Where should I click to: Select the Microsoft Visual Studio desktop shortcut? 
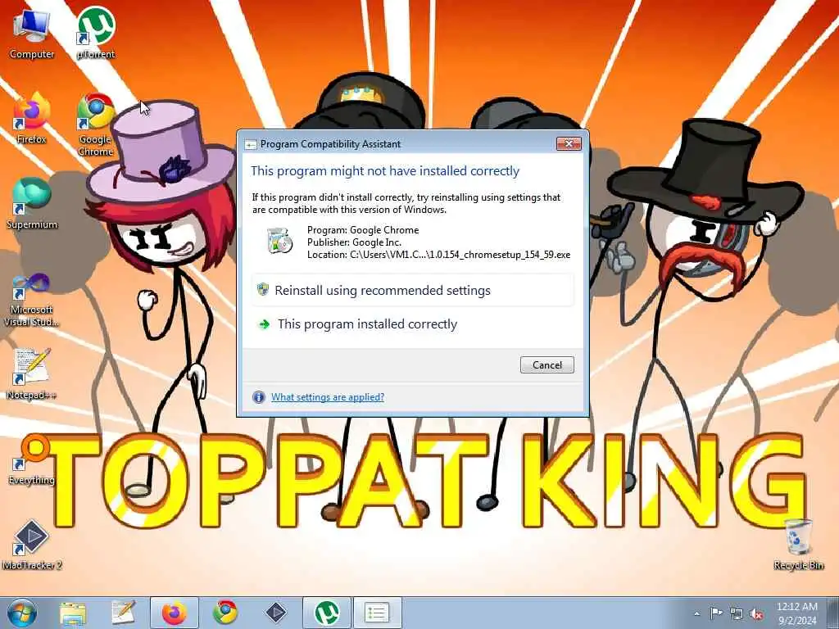(x=32, y=300)
